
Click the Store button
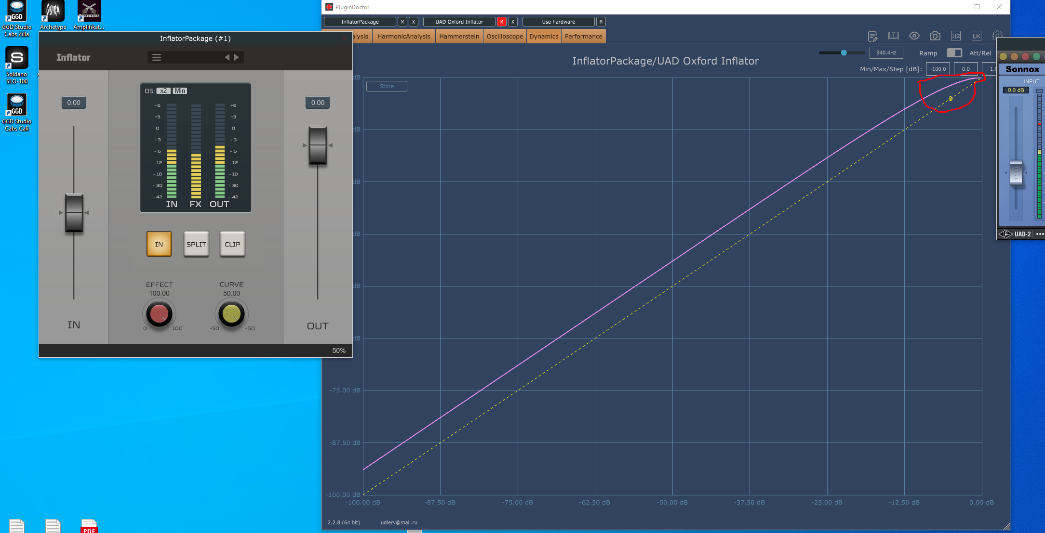(387, 86)
